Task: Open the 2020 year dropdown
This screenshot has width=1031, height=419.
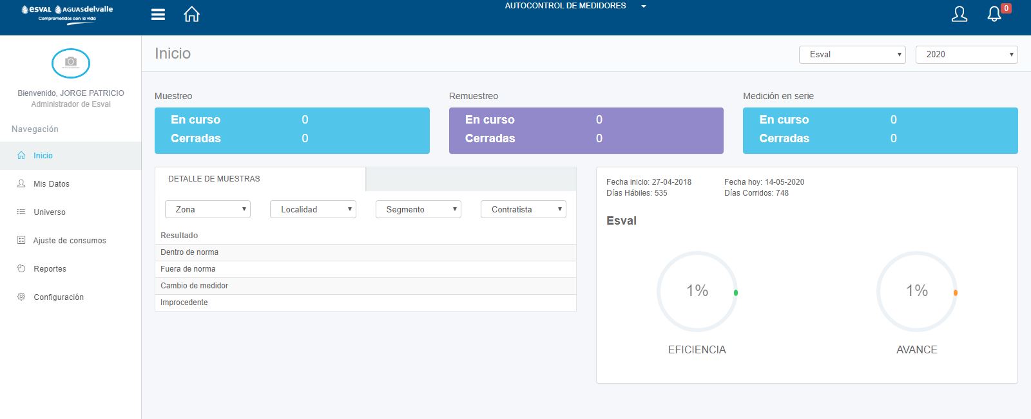Action: pos(966,55)
